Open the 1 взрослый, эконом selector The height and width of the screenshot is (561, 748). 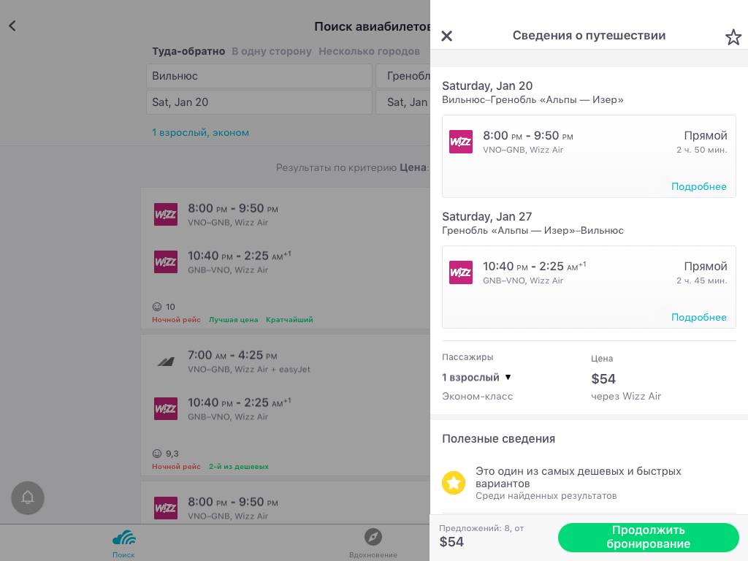(200, 133)
